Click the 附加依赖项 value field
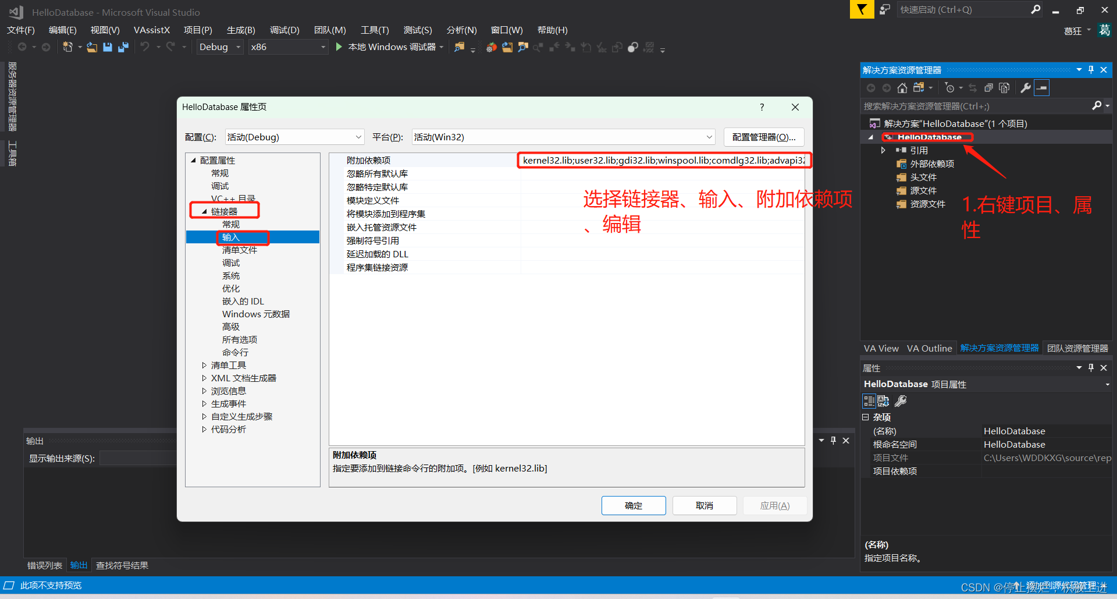This screenshot has width=1117, height=599. tap(663, 160)
